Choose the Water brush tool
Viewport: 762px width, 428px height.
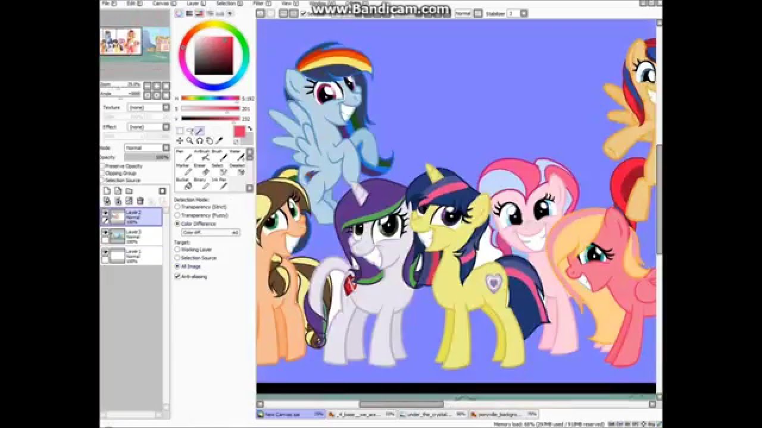(x=238, y=156)
